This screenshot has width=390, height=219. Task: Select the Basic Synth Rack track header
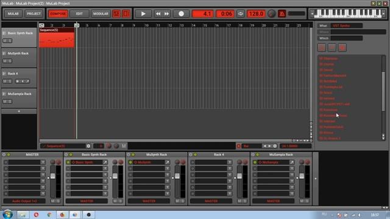click(x=19, y=37)
